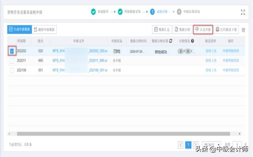Open the 10条/页 page size dropdown
The height and width of the screenshot is (157, 253).
(x=212, y=145)
